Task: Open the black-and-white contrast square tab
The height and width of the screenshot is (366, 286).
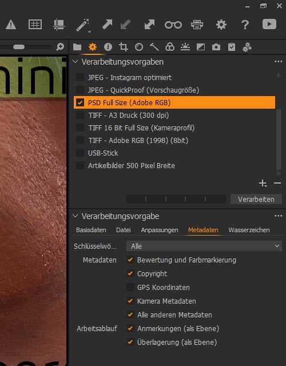Action: click(201, 47)
